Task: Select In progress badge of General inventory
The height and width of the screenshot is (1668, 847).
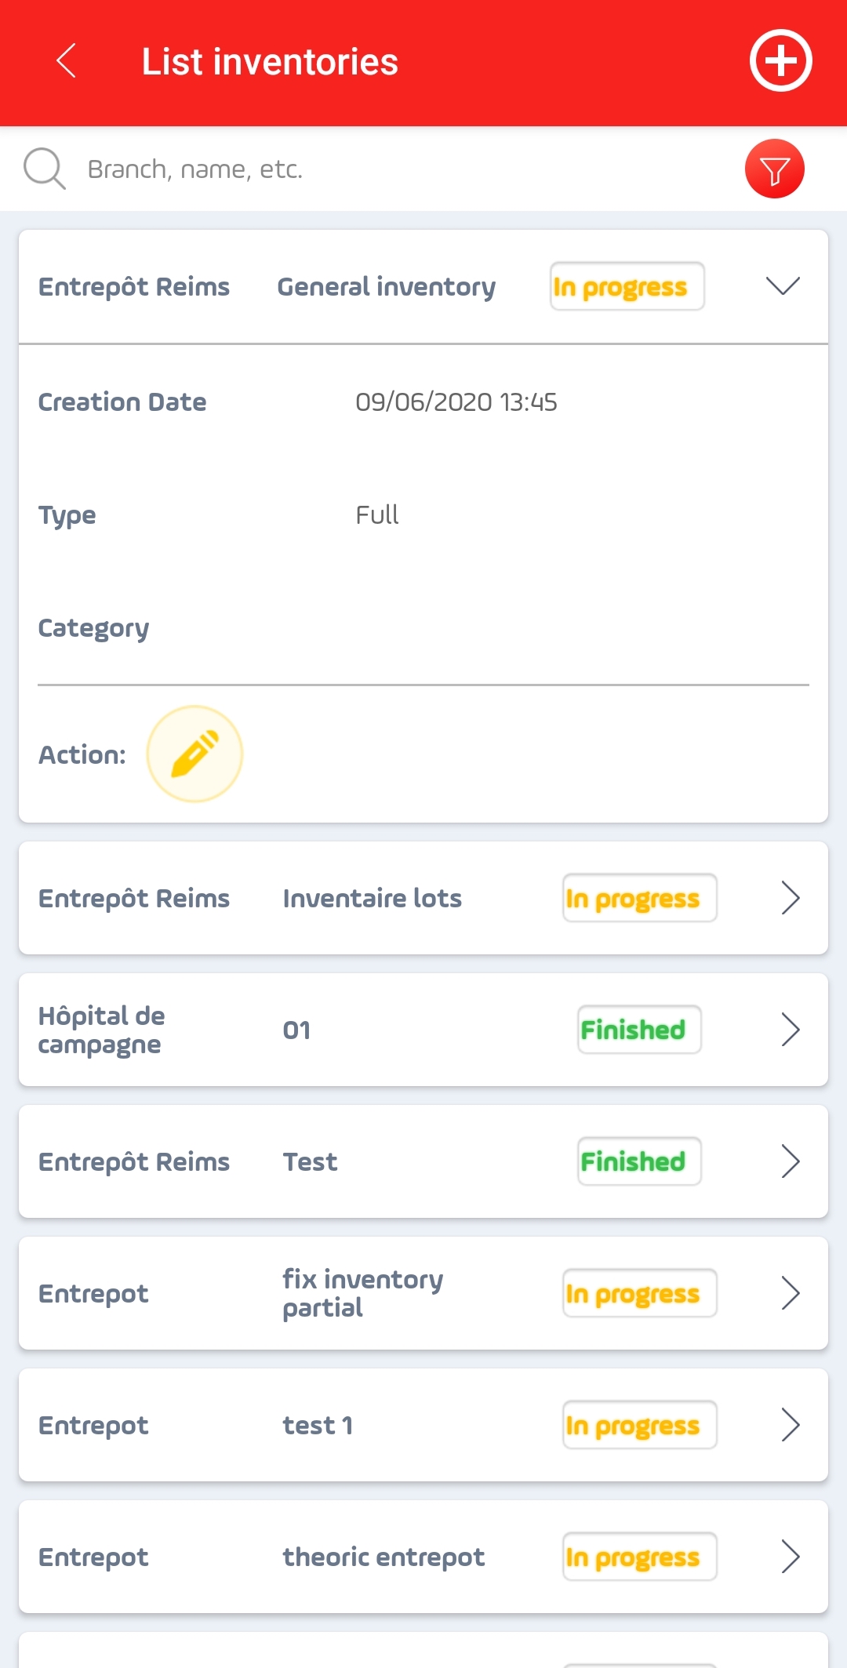Action: (627, 286)
